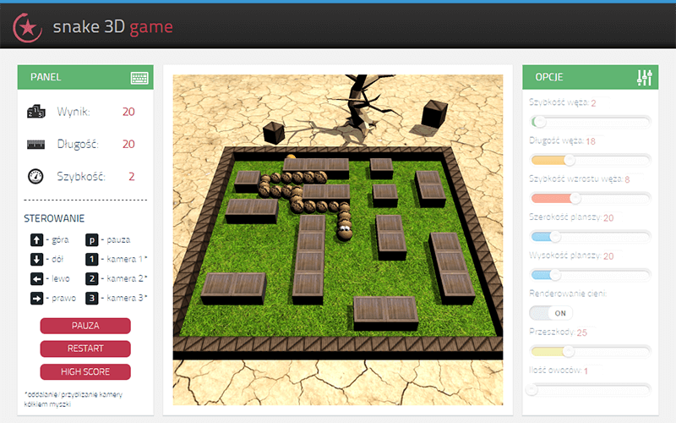The image size is (676, 423).
Task: Click the star logo icon in header
Action: click(28, 28)
